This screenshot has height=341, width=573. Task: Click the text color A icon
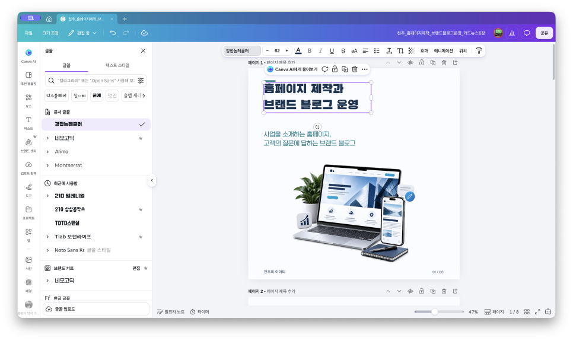tap(298, 51)
